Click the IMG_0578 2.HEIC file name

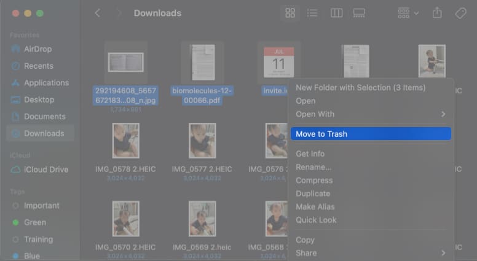[125, 169]
